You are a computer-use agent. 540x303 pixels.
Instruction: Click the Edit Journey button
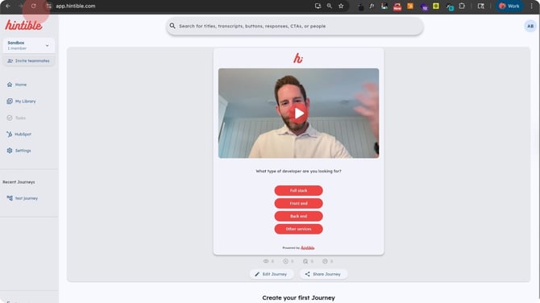click(x=272, y=274)
